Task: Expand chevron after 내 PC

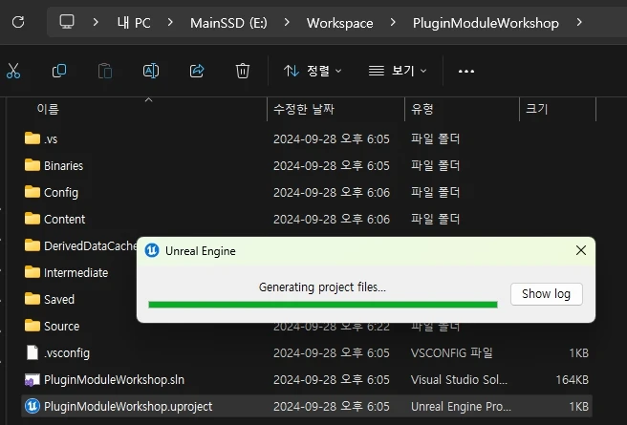Action: click(x=170, y=22)
